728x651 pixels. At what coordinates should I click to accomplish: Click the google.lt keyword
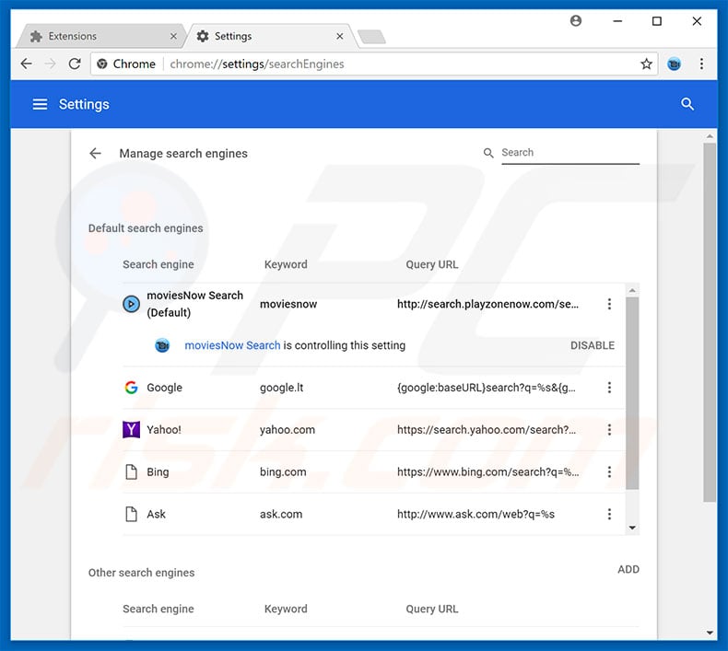pos(281,388)
